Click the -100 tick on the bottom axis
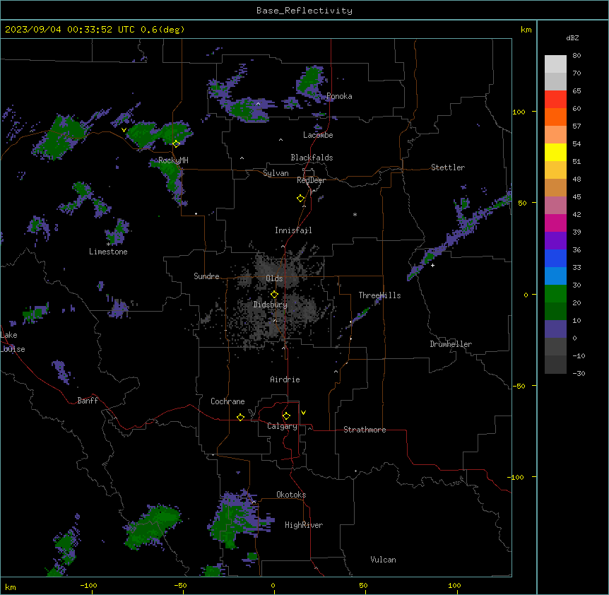Viewport: 609px width, 595px height. (x=88, y=585)
